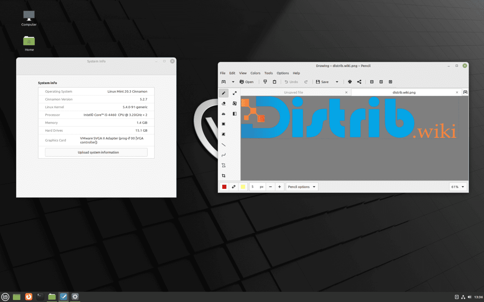Click the zoom in toolbar icon

point(390,82)
